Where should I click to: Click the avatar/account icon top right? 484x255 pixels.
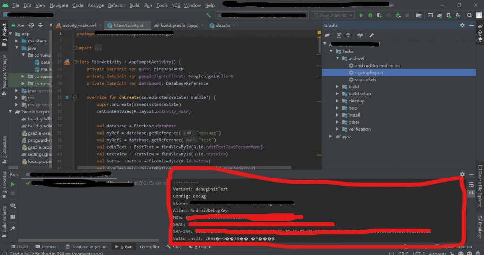pyautogui.click(x=479, y=15)
